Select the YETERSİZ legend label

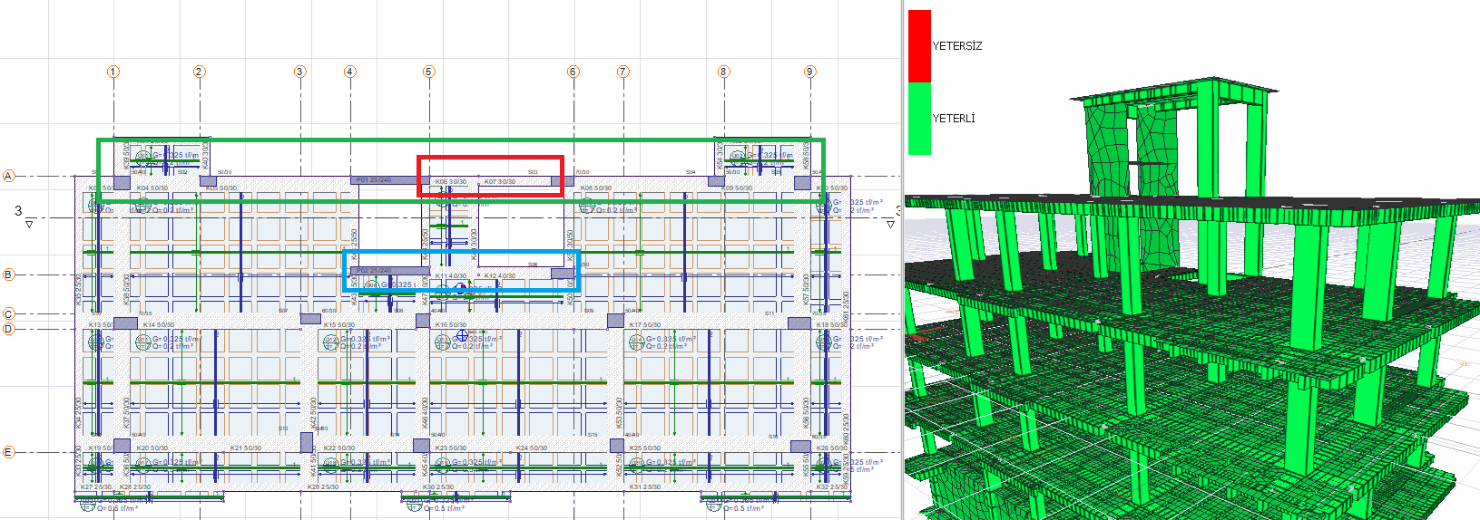pos(957,46)
